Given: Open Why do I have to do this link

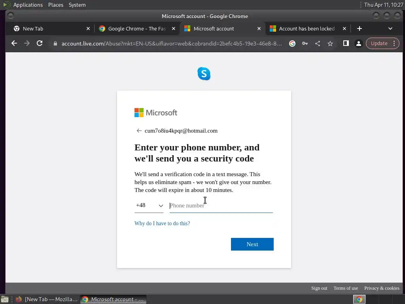Looking at the screenshot, I should pos(162,223).
